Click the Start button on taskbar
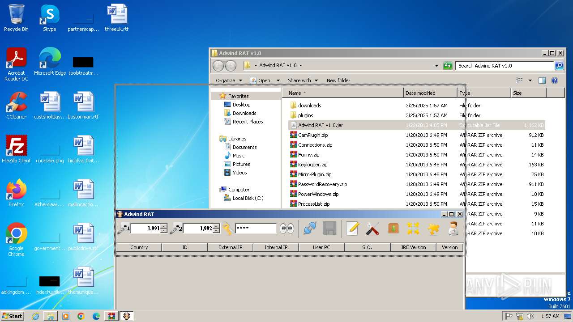The height and width of the screenshot is (322, 573). click(13, 316)
